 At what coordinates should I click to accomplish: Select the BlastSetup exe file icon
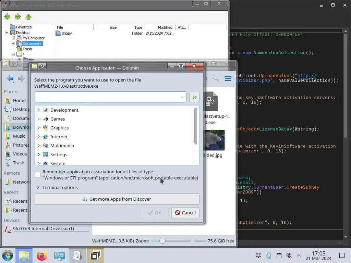tap(211, 101)
